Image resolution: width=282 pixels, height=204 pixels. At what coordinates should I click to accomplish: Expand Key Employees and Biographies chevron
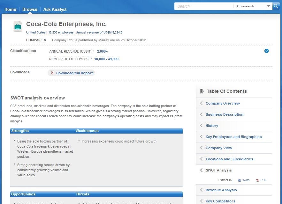coord(201,137)
